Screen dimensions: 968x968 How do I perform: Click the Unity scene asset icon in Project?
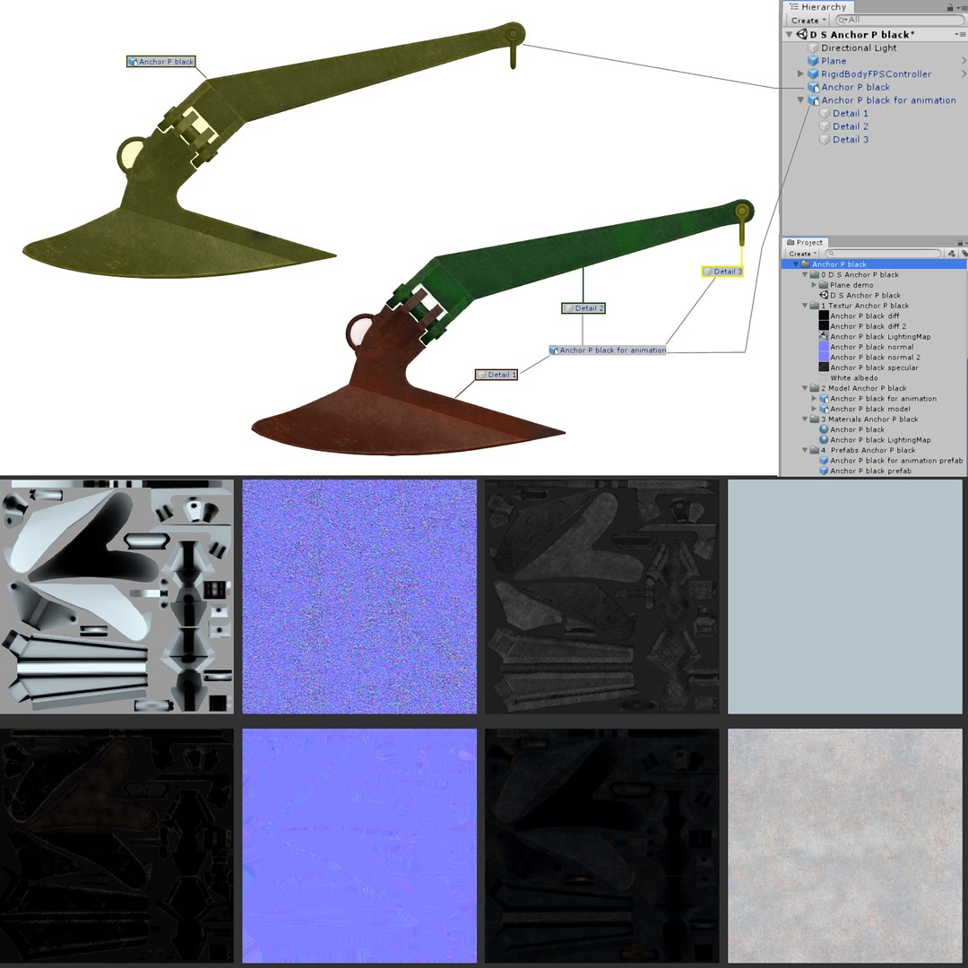[824, 295]
